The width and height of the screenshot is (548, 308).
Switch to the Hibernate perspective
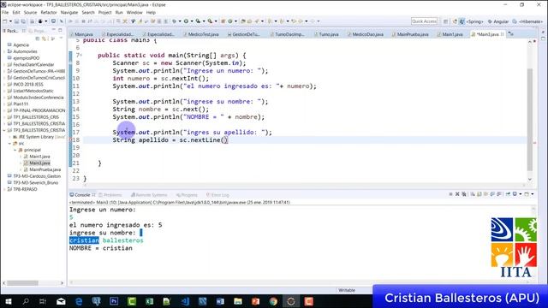coord(527,21)
